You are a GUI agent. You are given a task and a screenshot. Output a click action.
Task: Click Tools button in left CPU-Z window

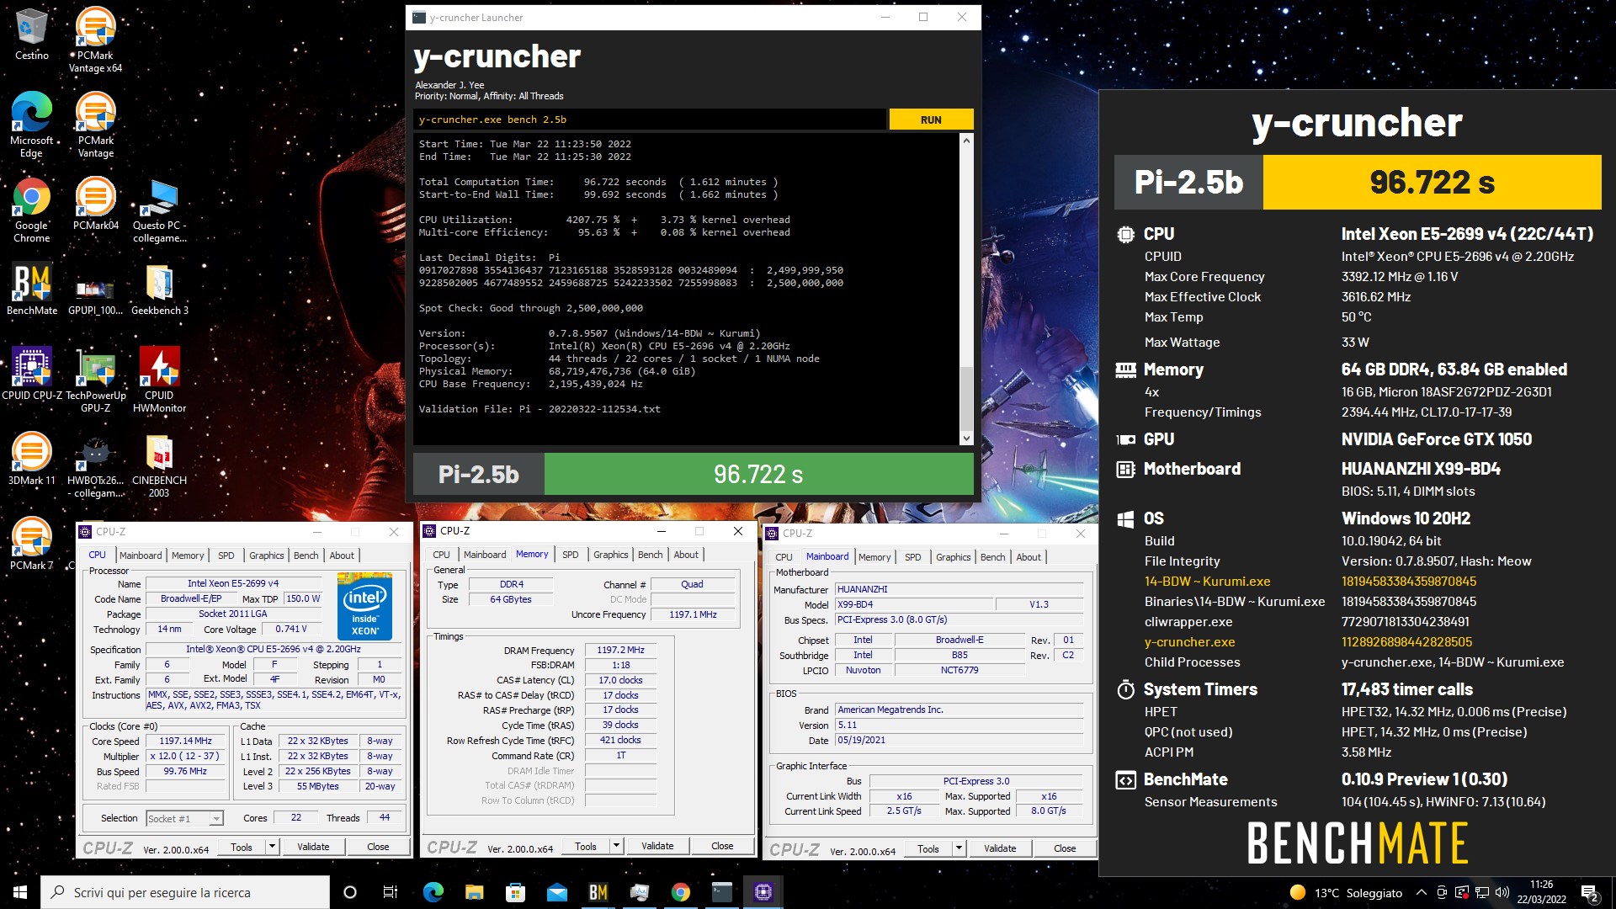pyautogui.click(x=242, y=847)
